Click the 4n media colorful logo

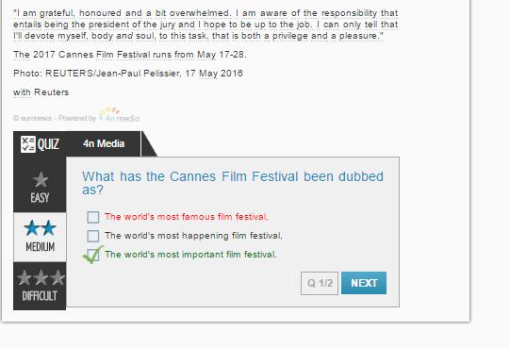(x=119, y=115)
